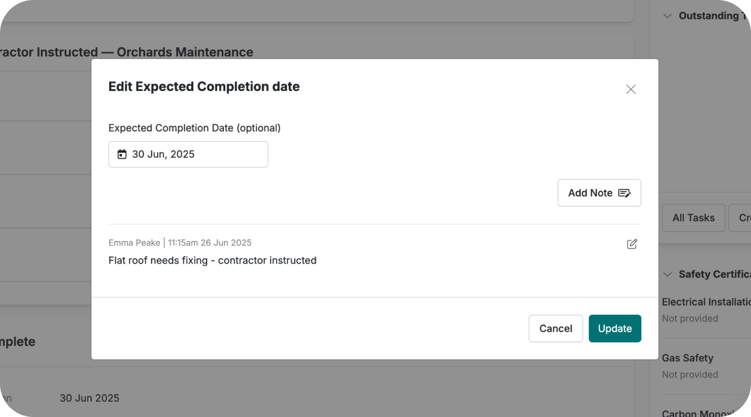Collapse the Outstanding Tasks section

pos(667,15)
